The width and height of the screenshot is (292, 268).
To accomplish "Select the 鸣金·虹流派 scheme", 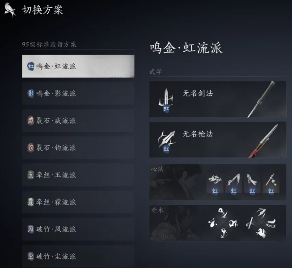I will tap(78, 66).
